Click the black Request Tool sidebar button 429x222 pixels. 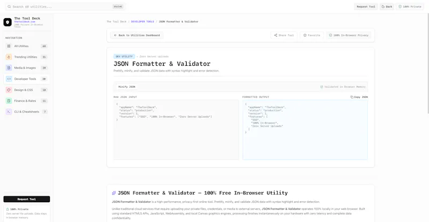pyautogui.click(x=26, y=199)
